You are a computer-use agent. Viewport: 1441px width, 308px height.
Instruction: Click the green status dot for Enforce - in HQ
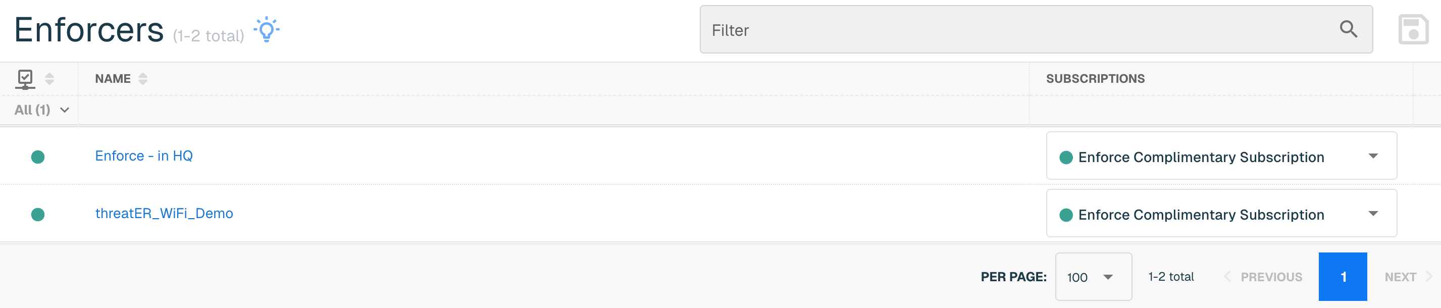(37, 157)
